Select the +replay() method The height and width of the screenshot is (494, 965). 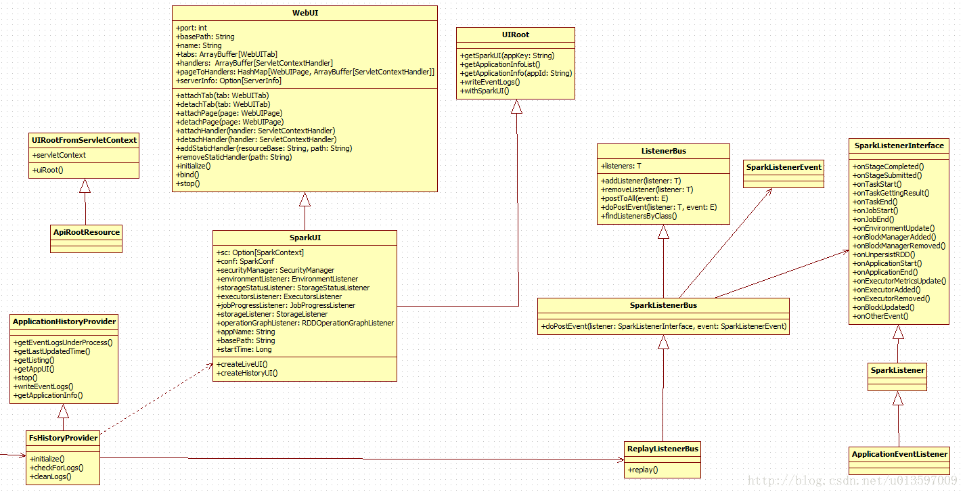(643, 470)
